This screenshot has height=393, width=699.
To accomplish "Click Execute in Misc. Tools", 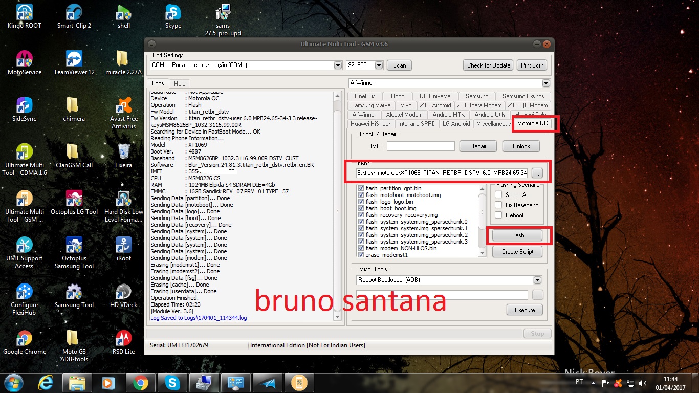I will tap(525, 310).
